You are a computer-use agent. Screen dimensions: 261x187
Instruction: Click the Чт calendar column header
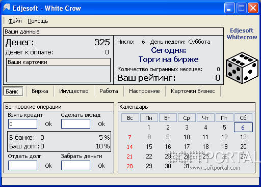[x=205, y=118]
